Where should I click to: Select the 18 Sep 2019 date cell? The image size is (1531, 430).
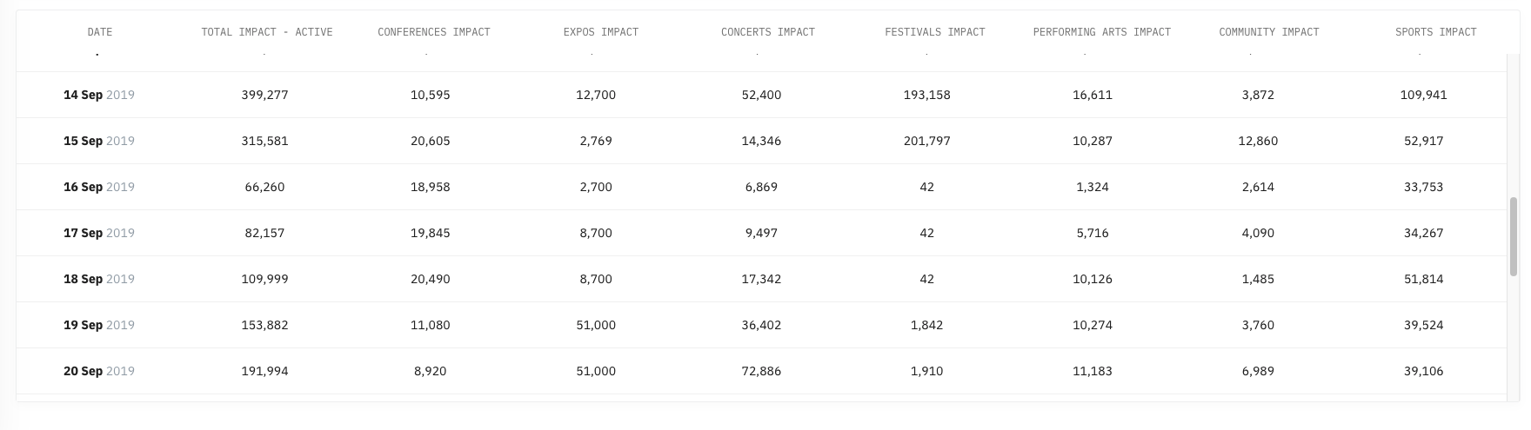(x=99, y=279)
